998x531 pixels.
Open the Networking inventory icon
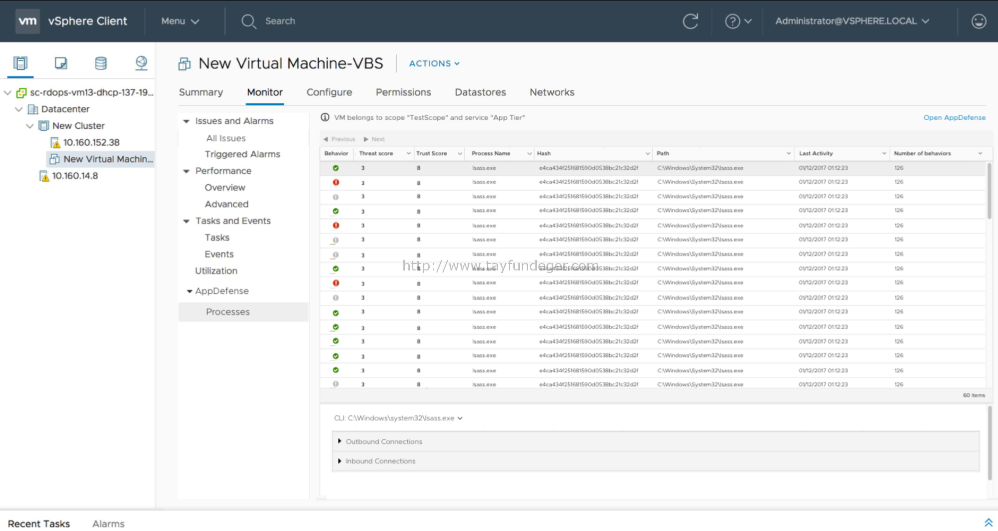pyautogui.click(x=141, y=63)
